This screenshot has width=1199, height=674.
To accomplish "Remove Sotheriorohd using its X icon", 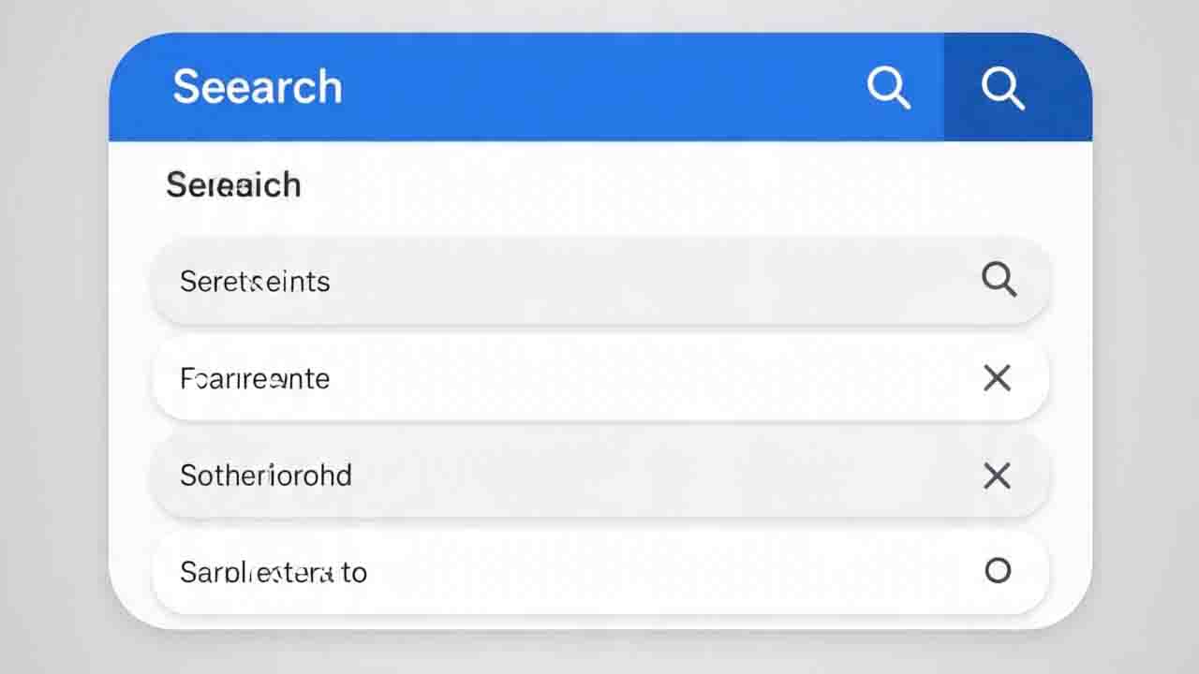I will (x=998, y=476).
